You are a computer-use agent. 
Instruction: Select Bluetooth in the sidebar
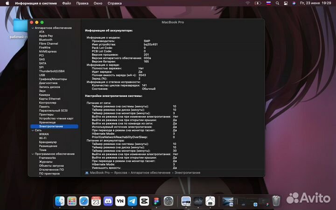tap(46, 40)
